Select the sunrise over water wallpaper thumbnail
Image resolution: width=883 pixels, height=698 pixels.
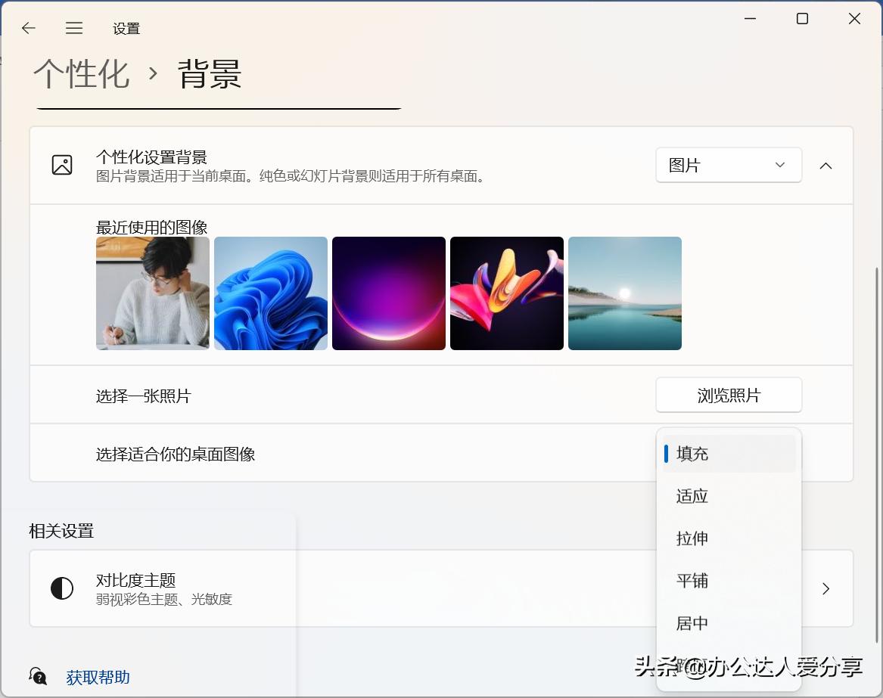[x=624, y=293]
